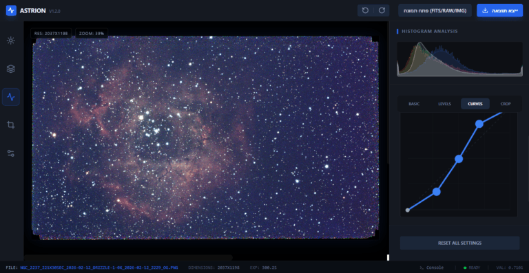The image size is (529, 273).
Task: Select the curves waveform sidebar tool
Action: (11, 97)
